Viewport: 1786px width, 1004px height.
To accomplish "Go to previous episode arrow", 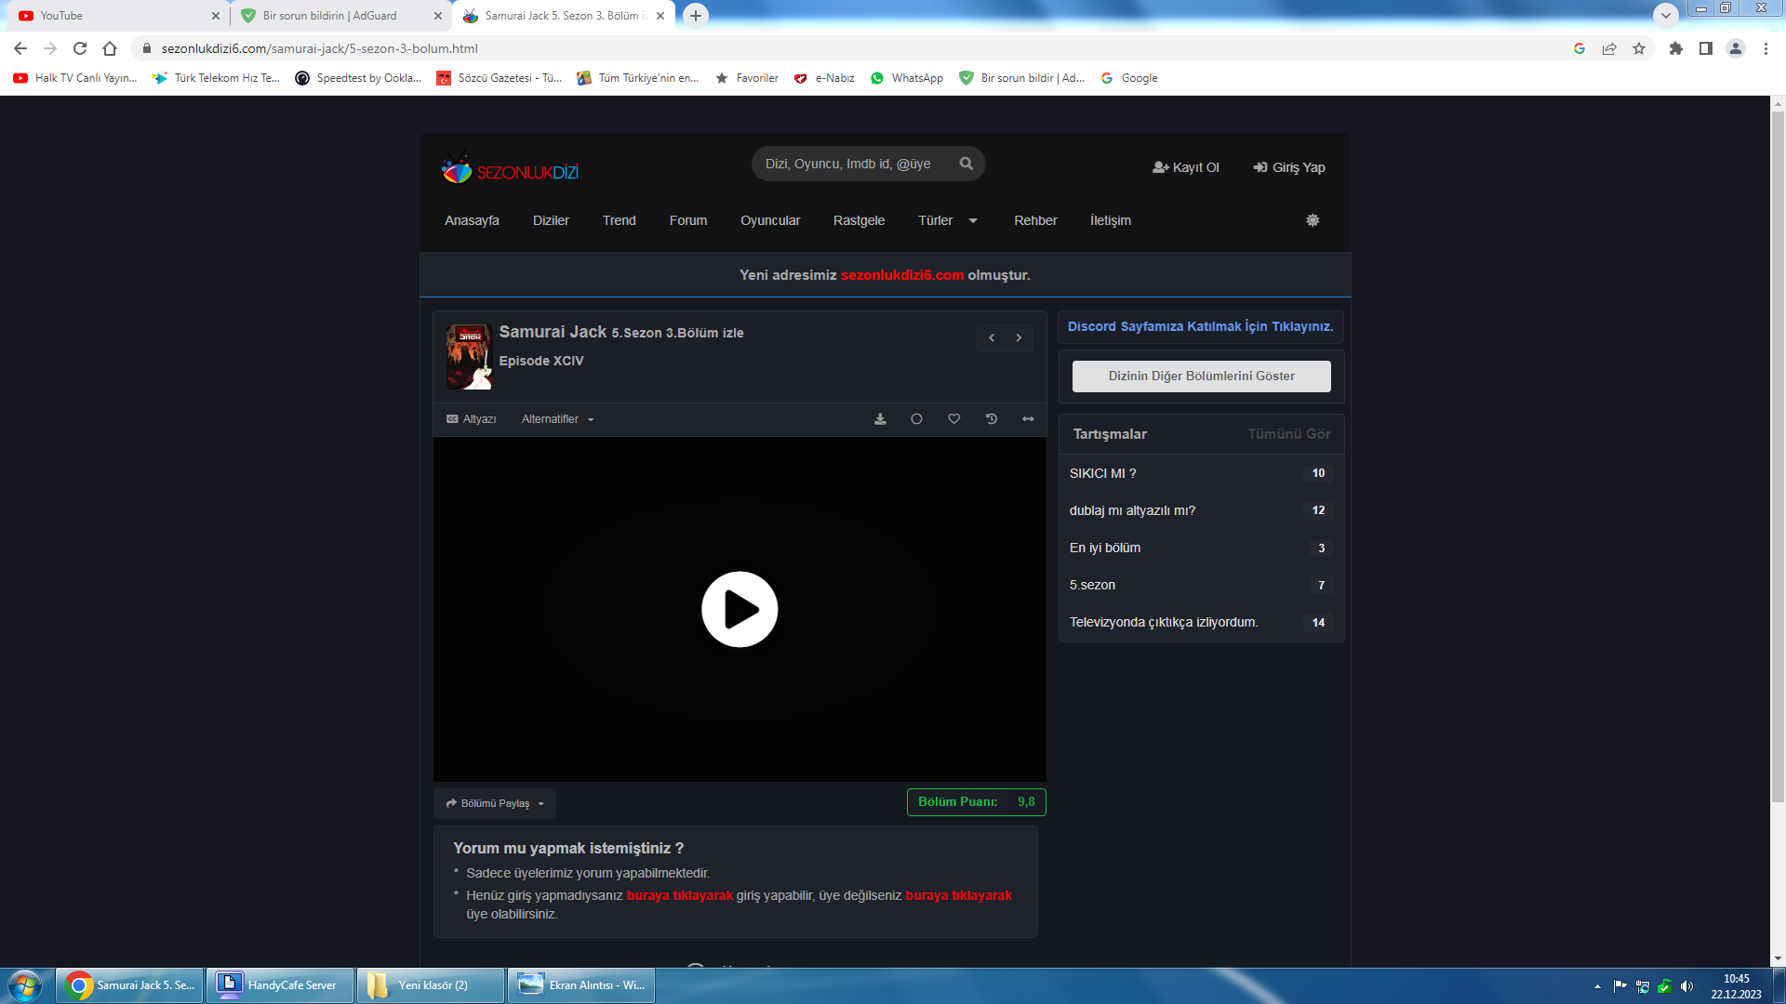I will click(992, 338).
